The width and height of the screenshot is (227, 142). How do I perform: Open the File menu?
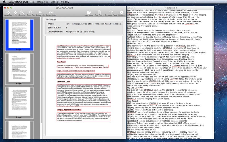33,2
